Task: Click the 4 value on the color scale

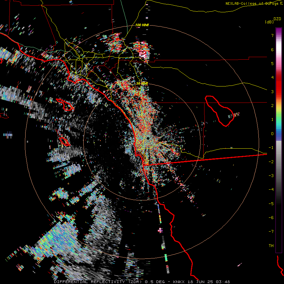Action: (x=272, y=78)
